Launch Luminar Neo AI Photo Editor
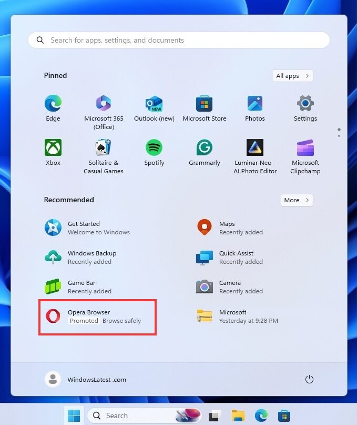 [x=255, y=156]
